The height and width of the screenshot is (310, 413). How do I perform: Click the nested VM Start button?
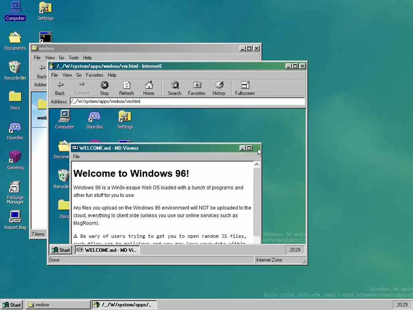(61, 250)
